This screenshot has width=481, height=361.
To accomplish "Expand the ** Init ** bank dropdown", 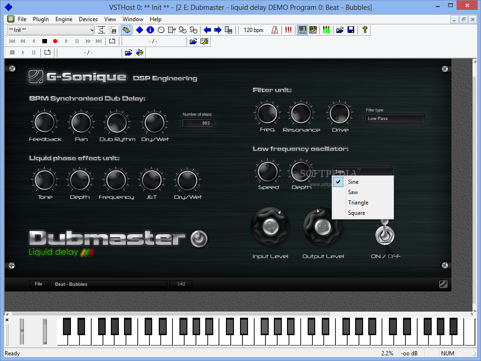I will (x=92, y=30).
